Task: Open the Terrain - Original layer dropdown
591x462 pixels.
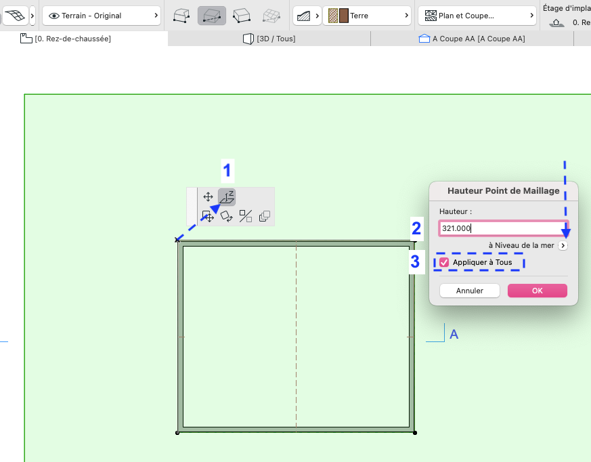Action: [102, 16]
